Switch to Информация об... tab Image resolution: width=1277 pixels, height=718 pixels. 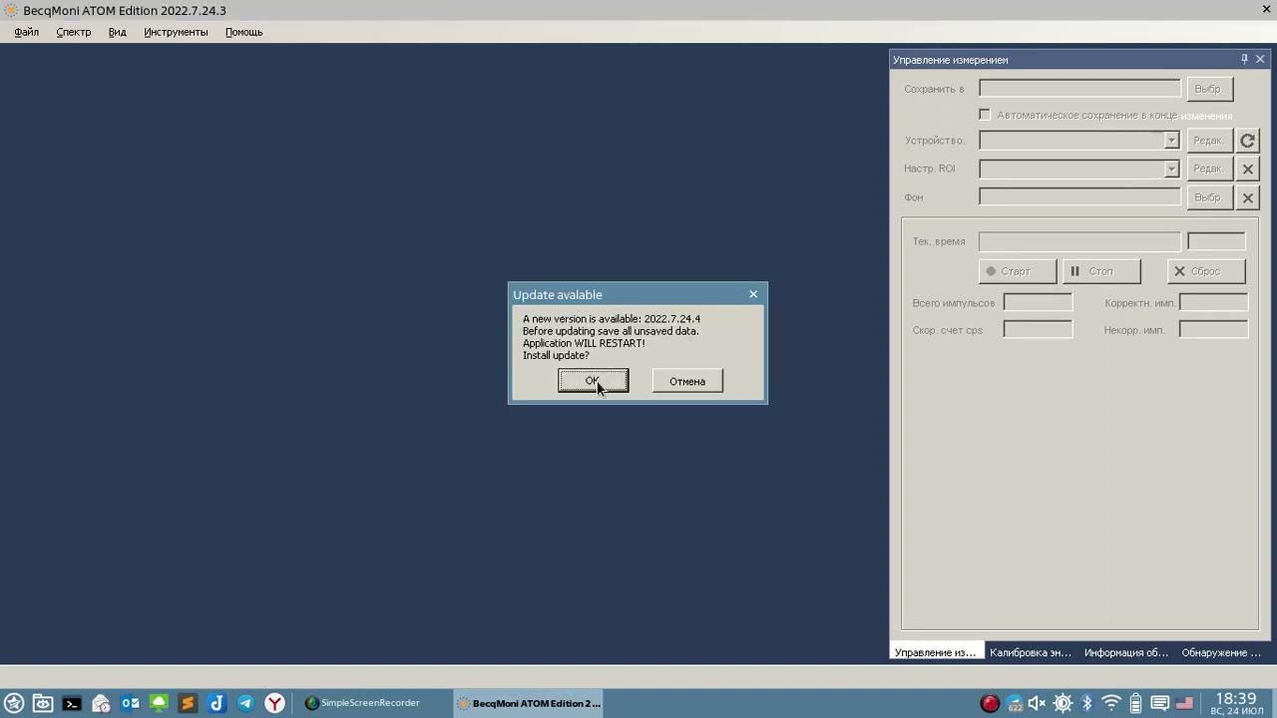point(1126,652)
